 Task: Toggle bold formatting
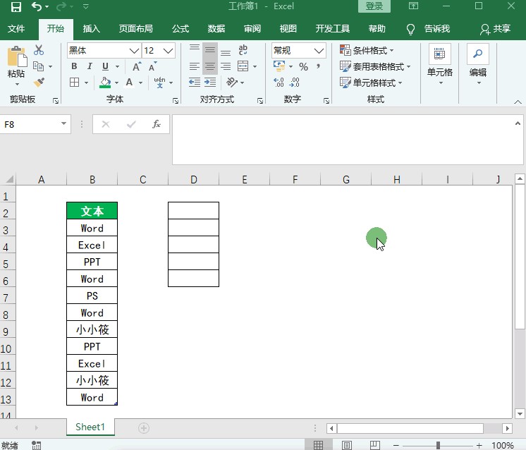(74, 67)
